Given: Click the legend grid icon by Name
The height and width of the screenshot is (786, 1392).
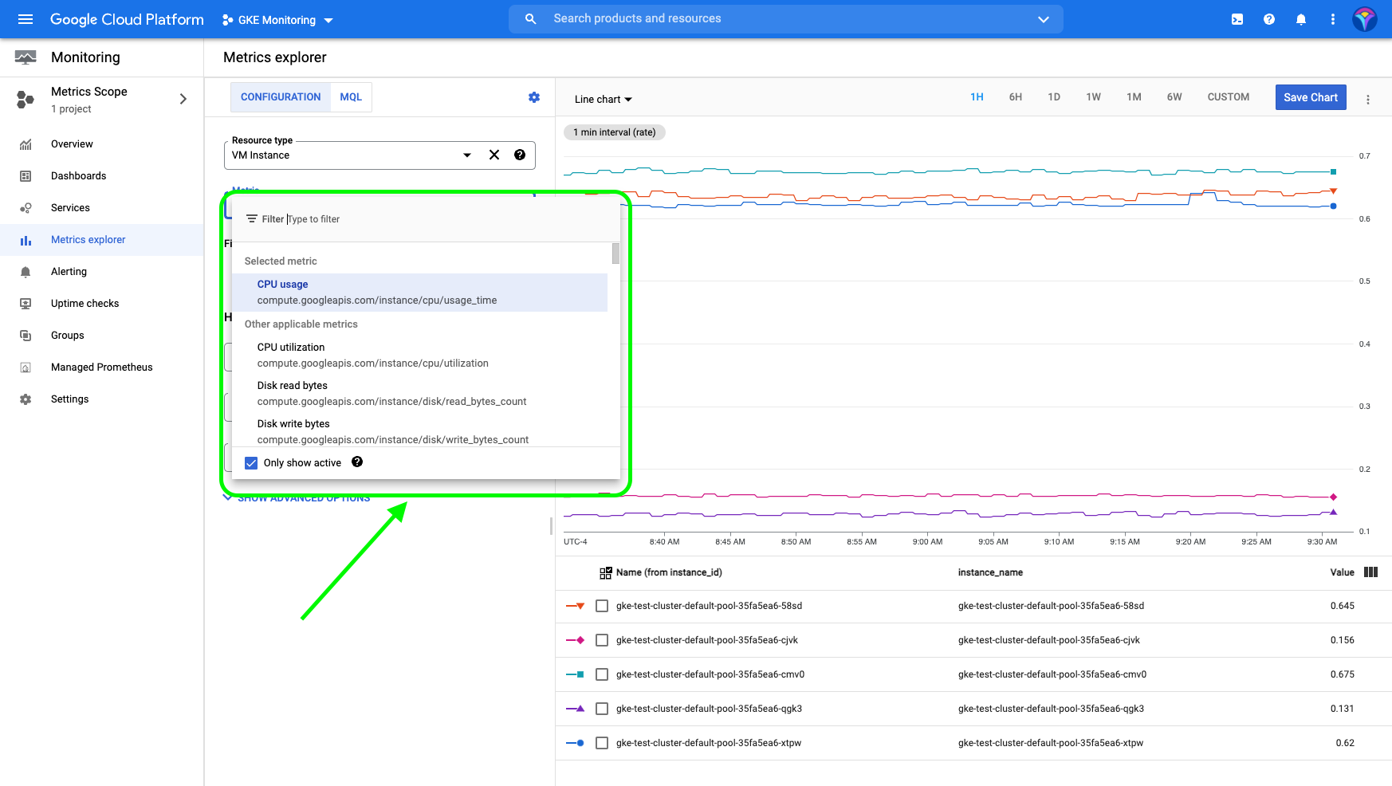Looking at the screenshot, I should pyautogui.click(x=606, y=572).
